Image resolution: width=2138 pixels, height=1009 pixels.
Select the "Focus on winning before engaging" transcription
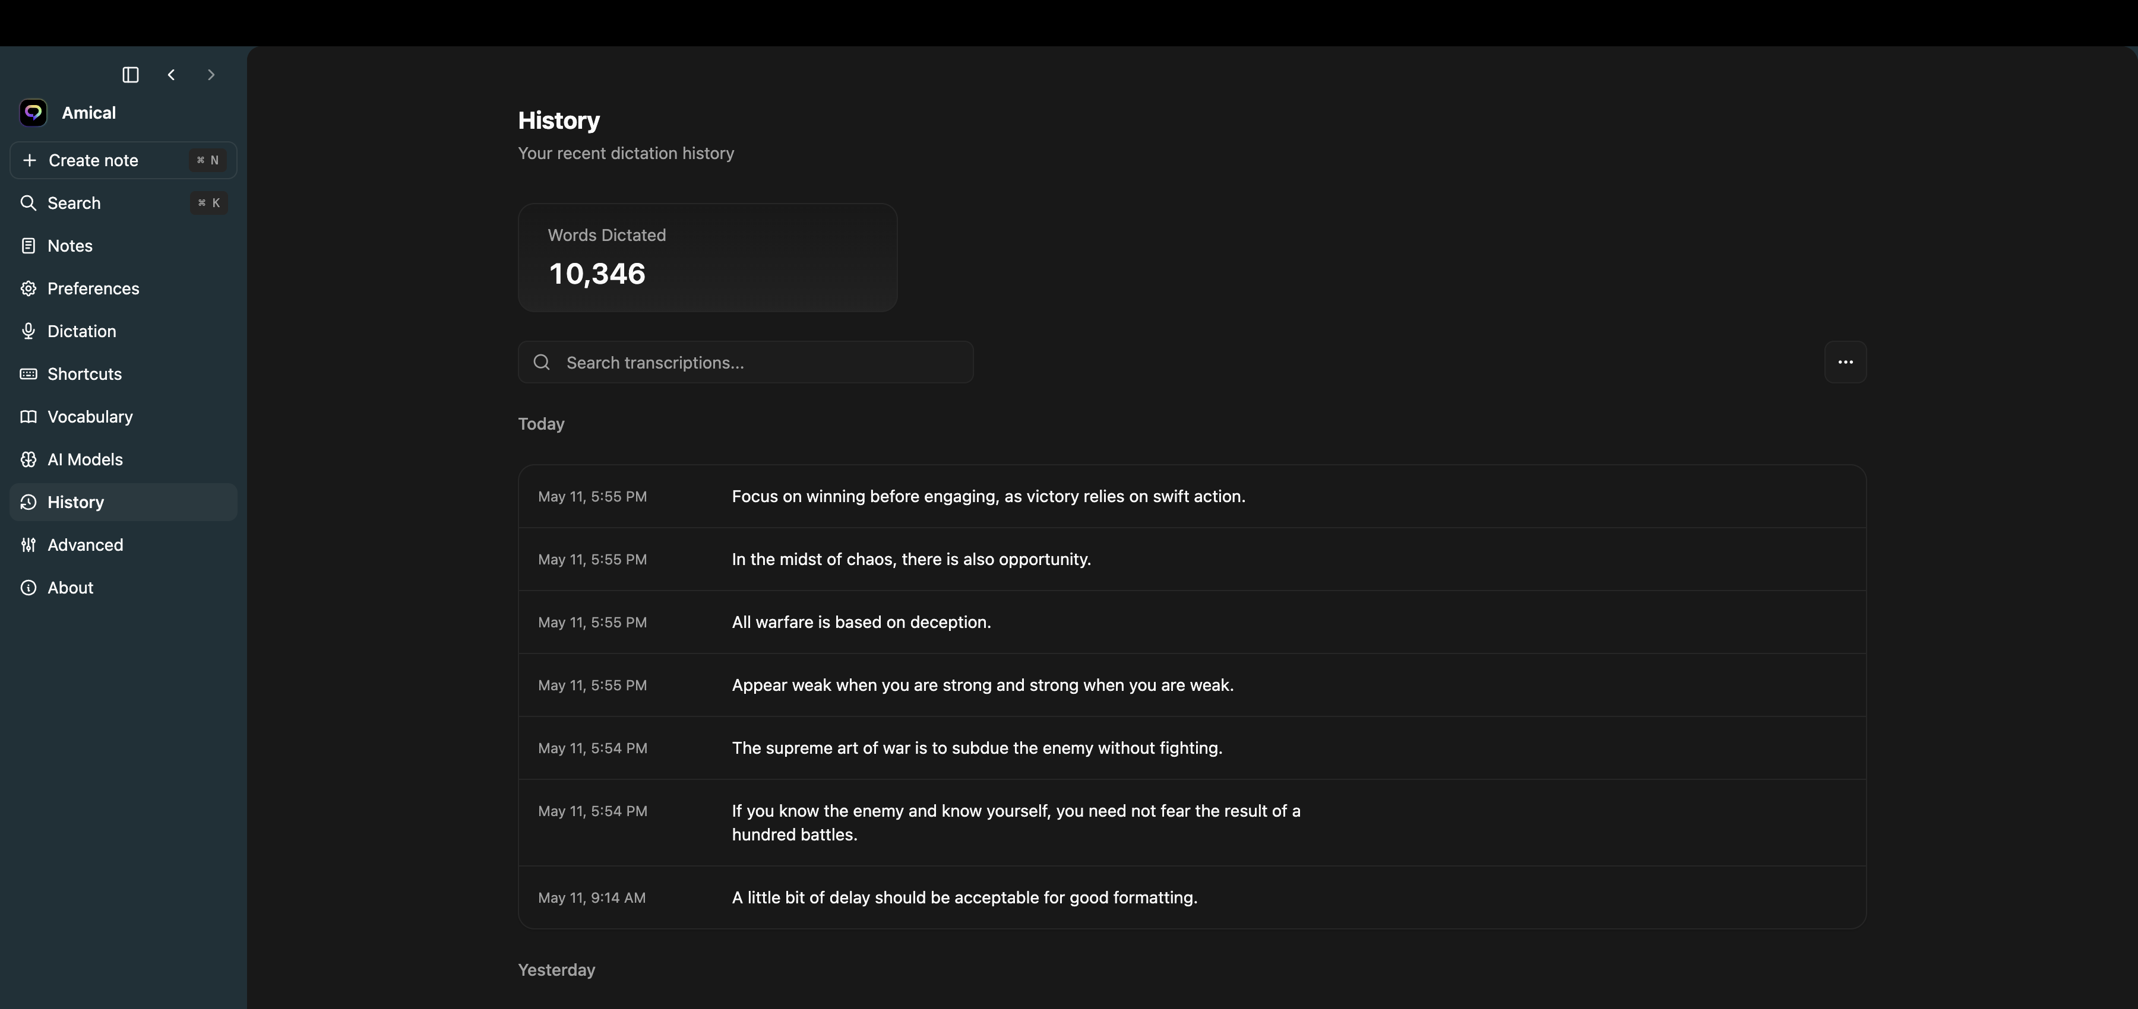[x=1192, y=496]
